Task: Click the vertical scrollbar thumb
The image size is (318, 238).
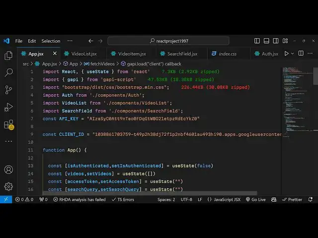Action: [x=316, y=76]
